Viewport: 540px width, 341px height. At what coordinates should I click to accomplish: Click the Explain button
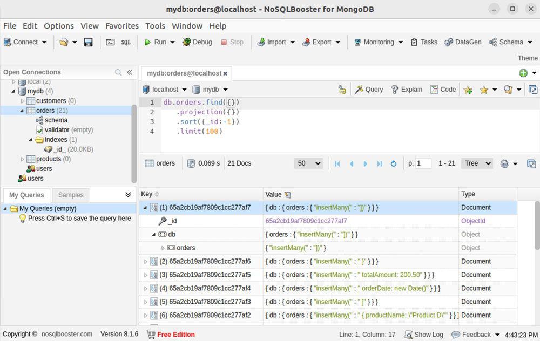click(407, 90)
